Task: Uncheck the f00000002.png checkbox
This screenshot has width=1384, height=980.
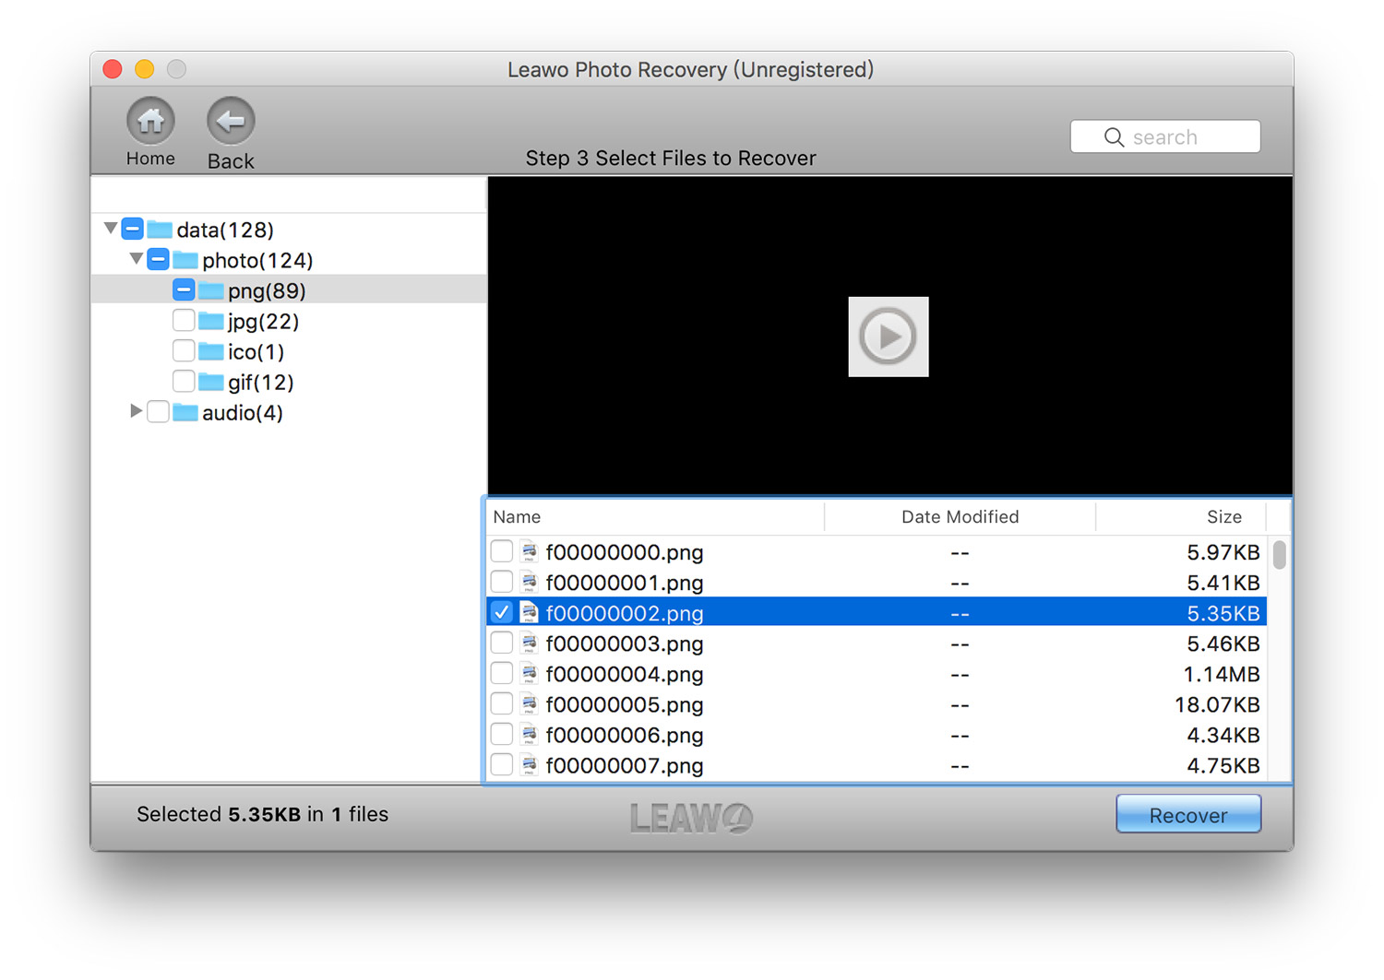Action: coord(502,613)
